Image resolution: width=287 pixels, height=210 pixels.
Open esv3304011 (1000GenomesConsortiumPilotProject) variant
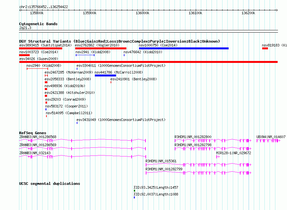coord(121,65)
